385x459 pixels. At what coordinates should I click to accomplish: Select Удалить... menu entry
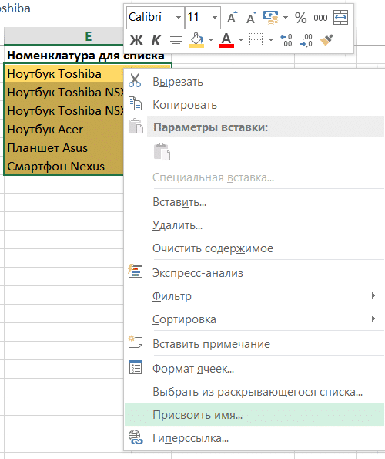click(254, 225)
